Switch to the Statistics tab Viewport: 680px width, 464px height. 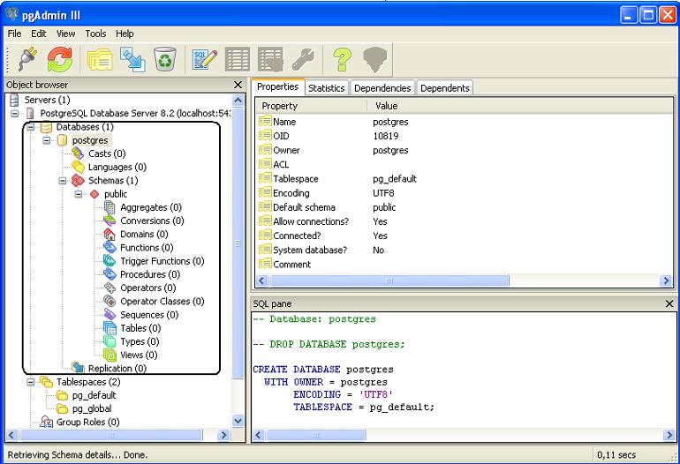327,88
